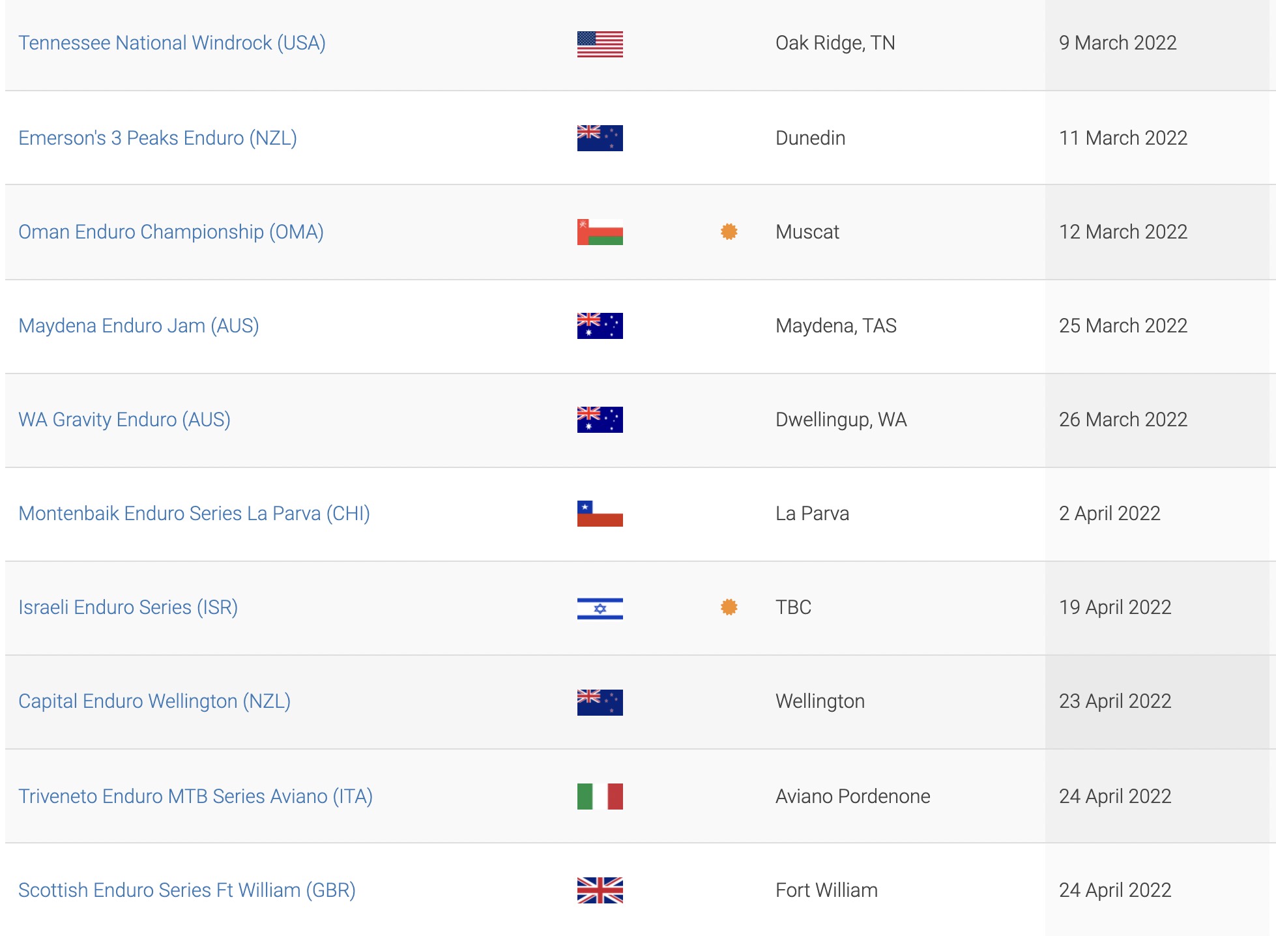Select the TBC location for Israeli Enduro Series
The height and width of the screenshot is (936, 1276).
794,607
